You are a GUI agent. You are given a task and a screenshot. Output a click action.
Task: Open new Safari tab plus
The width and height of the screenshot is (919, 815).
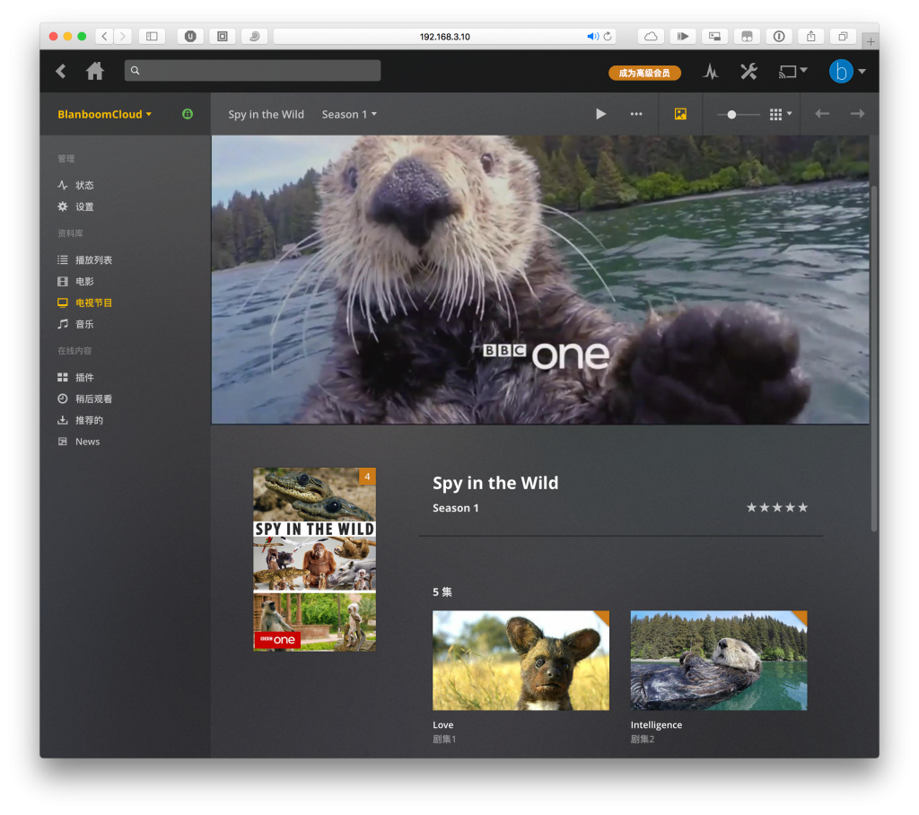(871, 41)
